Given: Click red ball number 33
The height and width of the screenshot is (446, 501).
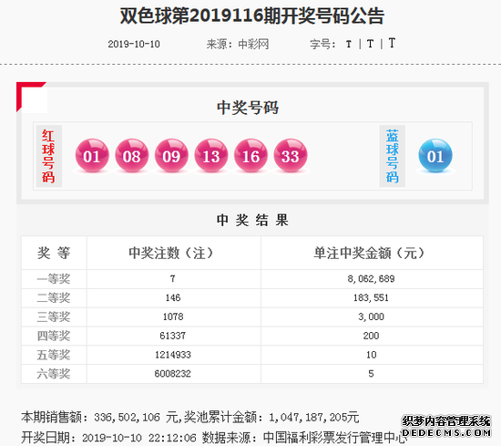Looking at the screenshot, I should 291,155.
